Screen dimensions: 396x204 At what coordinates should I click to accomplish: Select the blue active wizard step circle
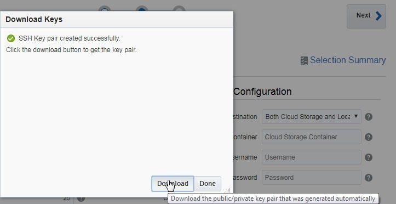coord(142,9)
